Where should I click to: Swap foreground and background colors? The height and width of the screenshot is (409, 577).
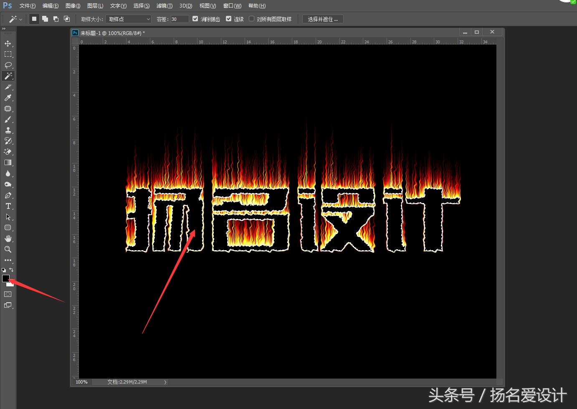11,270
